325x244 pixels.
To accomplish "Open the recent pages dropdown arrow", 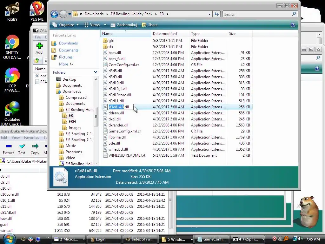I will click(70, 14).
